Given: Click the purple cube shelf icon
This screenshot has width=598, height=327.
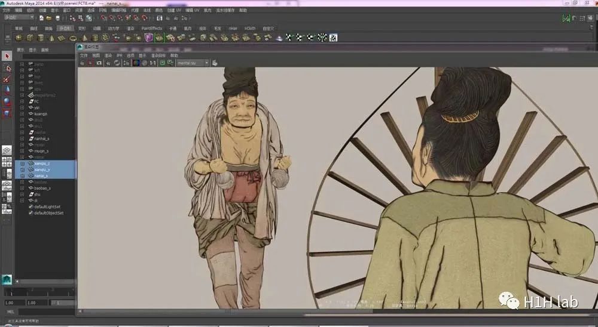Looking at the screenshot, I should [149, 38].
